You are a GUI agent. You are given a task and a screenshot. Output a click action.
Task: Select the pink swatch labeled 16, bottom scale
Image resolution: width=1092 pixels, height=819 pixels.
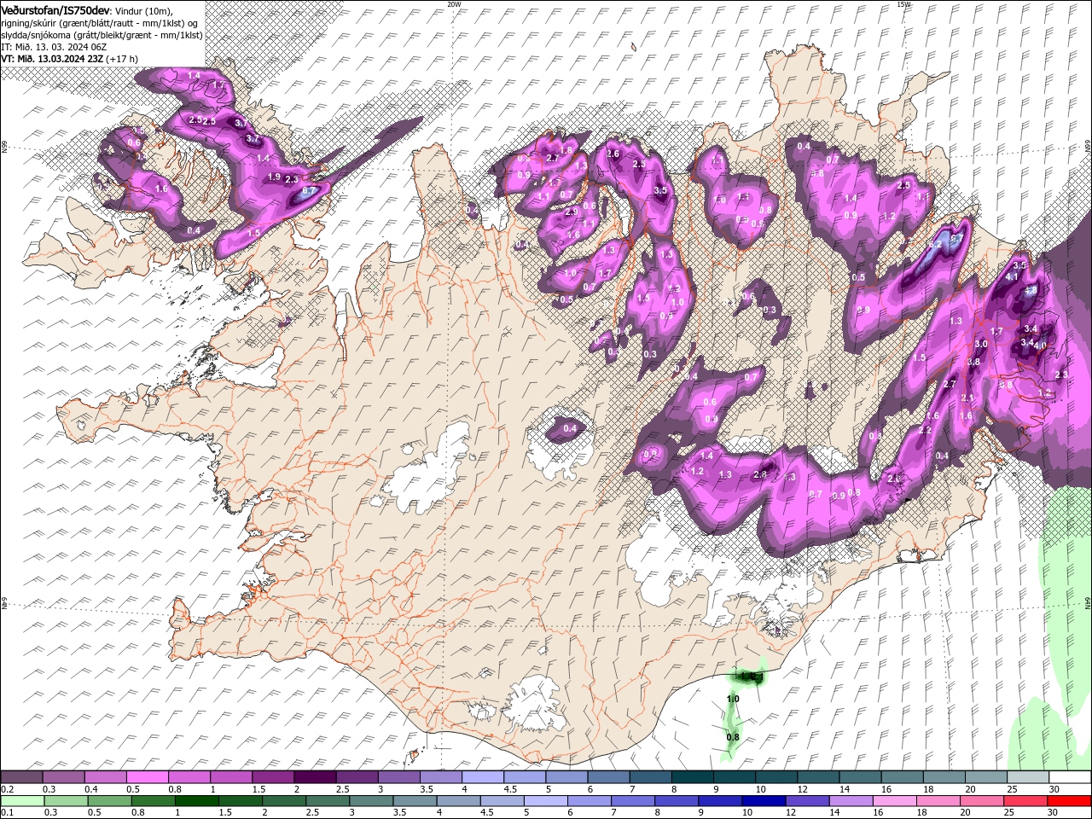coord(895,801)
